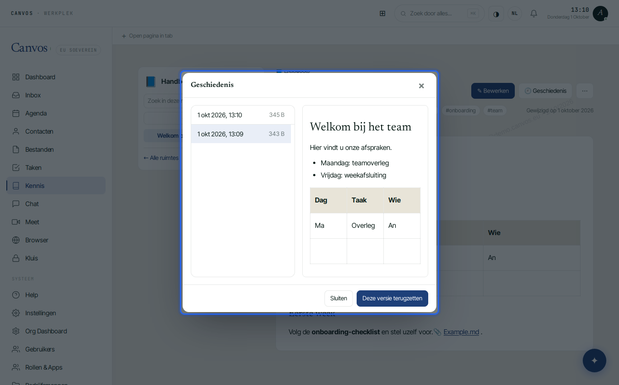This screenshot has height=385, width=619.
Task: Open the Kluis lock icon
Action: (16, 258)
